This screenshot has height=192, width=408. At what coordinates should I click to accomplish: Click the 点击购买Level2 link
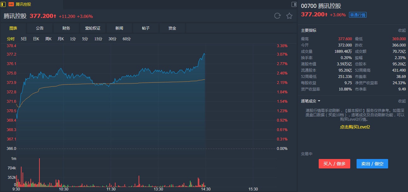point(355,127)
